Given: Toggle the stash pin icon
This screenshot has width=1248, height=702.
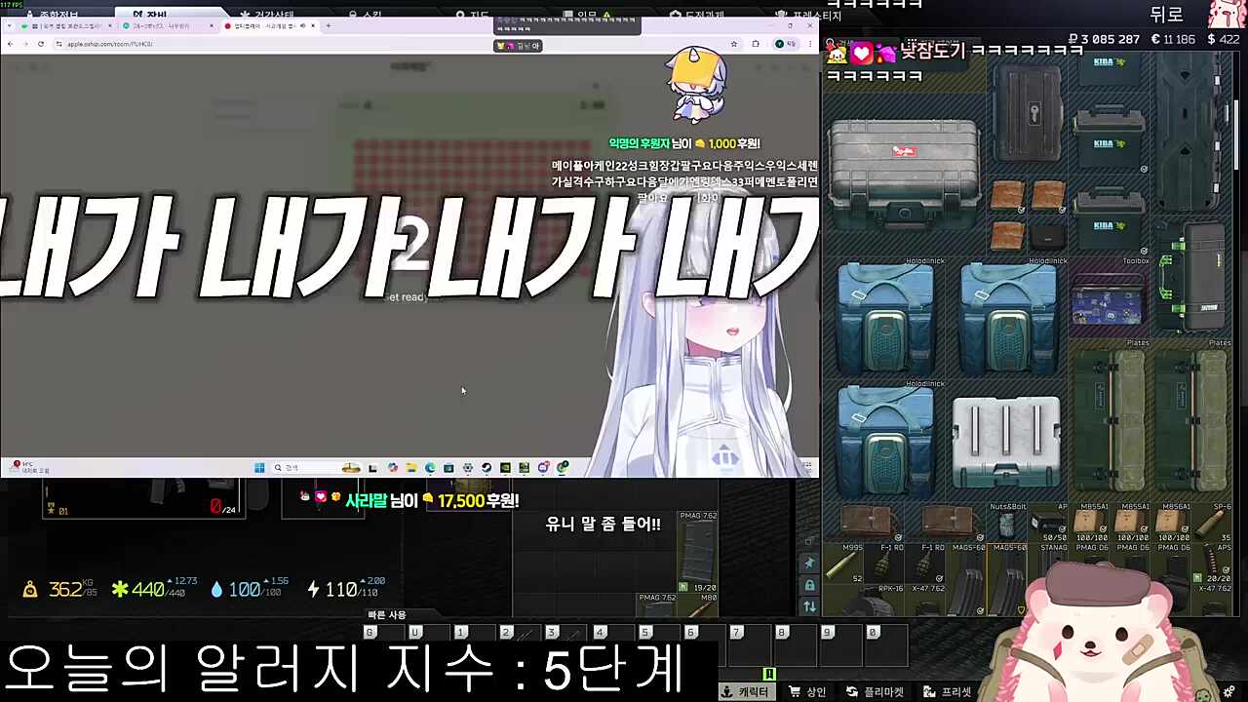Looking at the screenshot, I should pos(809,564).
